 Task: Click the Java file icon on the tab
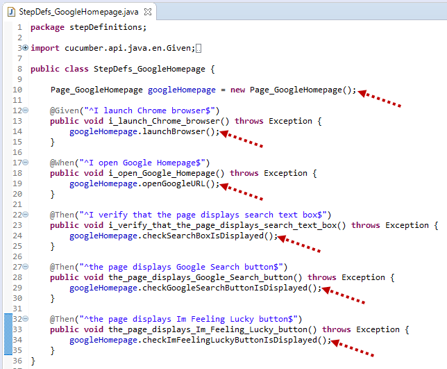[x=11, y=12]
